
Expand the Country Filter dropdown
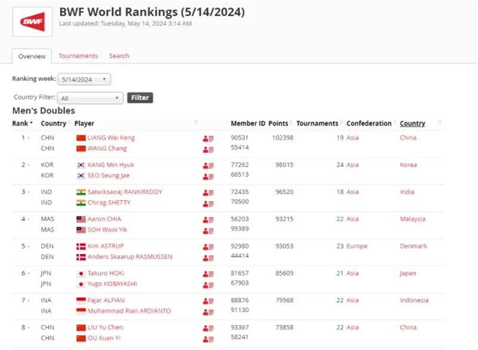(91, 98)
